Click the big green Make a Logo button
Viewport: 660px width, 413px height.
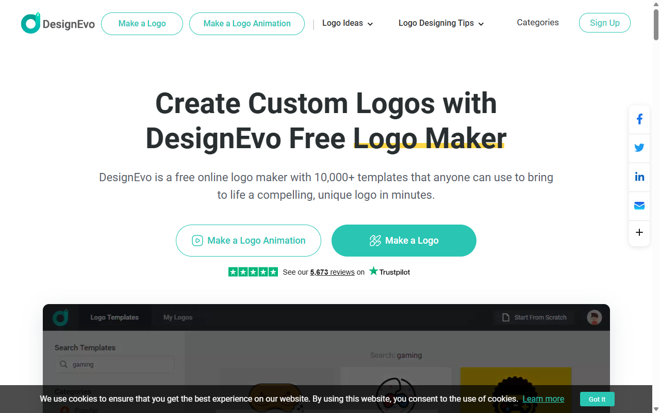click(x=404, y=241)
